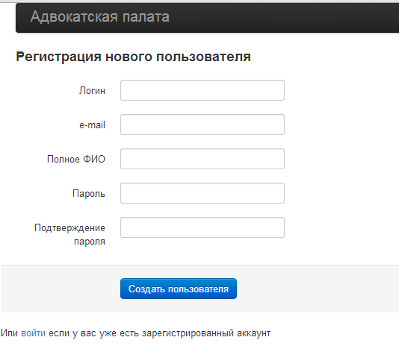This screenshot has width=399, height=346.
Task: Click the word Или before войти
Action: pos(9,333)
